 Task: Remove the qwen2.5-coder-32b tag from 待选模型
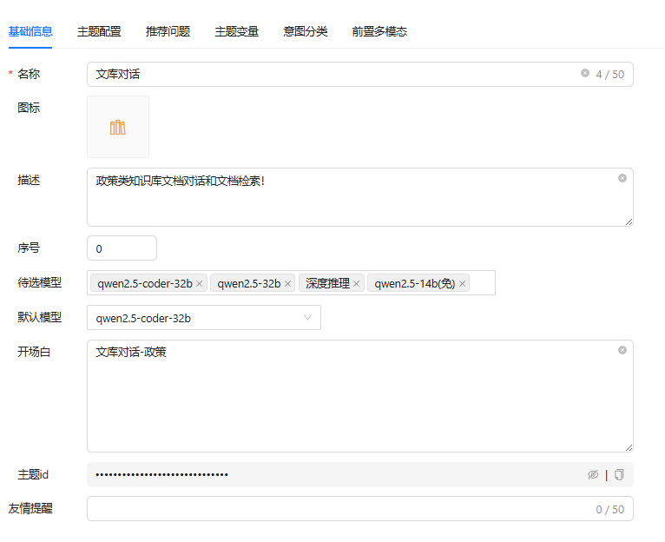(x=200, y=284)
